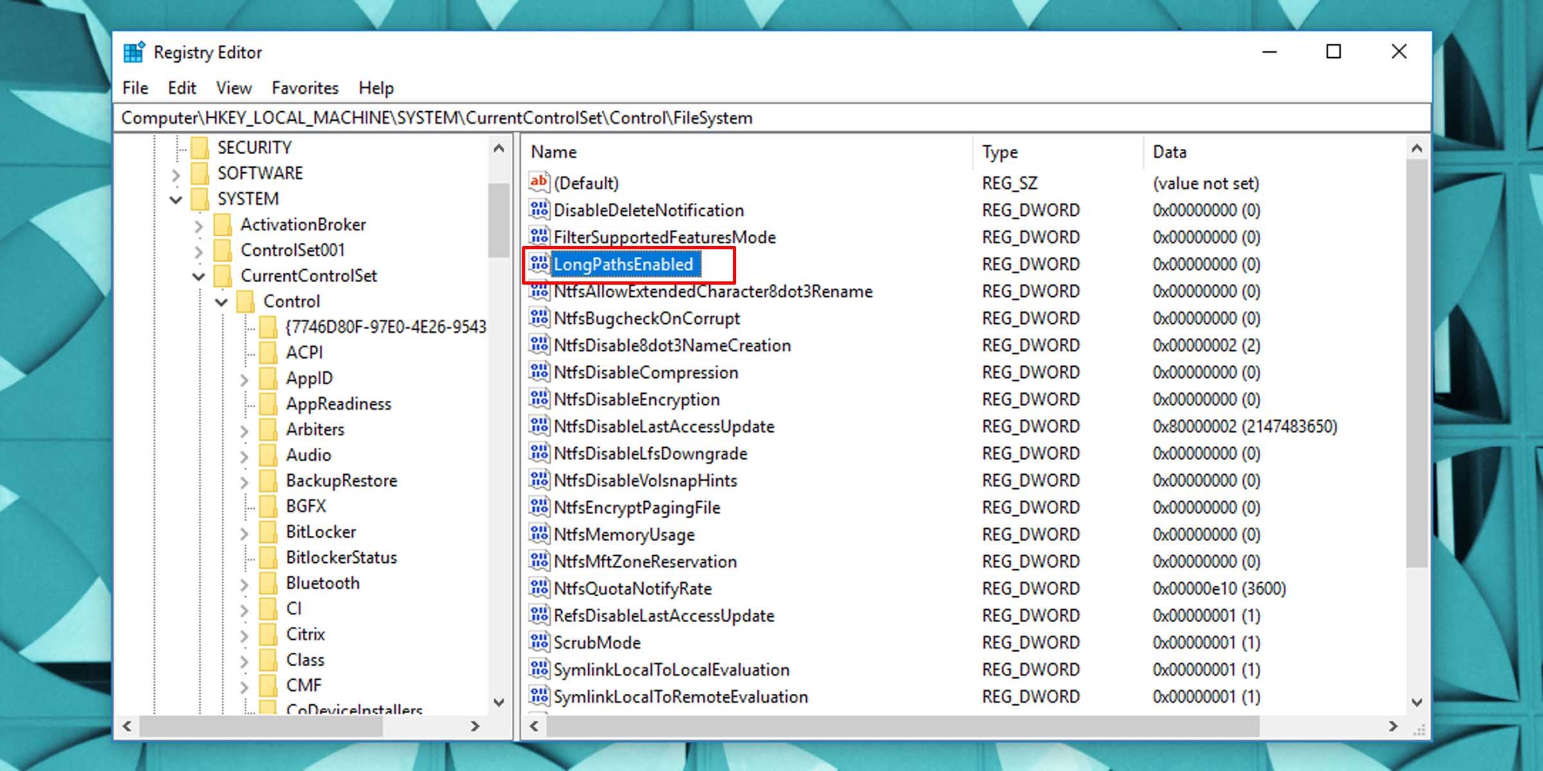Open the File menu
The image size is (1543, 771).
[134, 88]
